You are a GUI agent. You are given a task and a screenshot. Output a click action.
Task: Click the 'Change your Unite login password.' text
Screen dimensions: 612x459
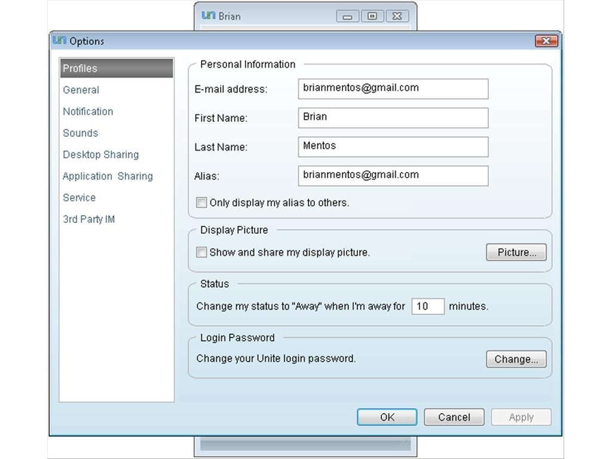click(276, 359)
